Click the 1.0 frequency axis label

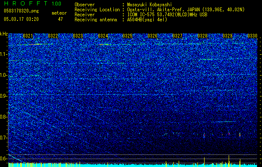coord(3,75)
